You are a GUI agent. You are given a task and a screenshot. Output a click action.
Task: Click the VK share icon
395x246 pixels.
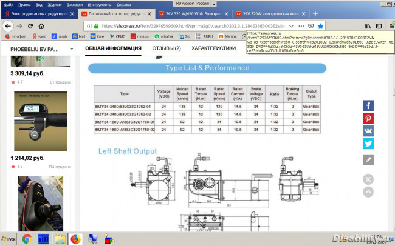pyautogui.click(x=368, y=131)
